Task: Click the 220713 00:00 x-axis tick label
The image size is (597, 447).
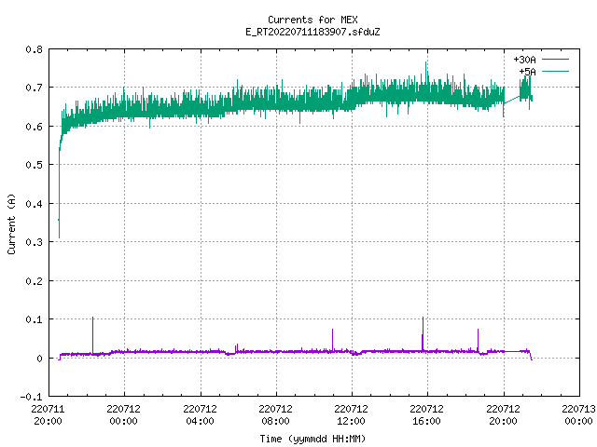Action: click(578, 415)
